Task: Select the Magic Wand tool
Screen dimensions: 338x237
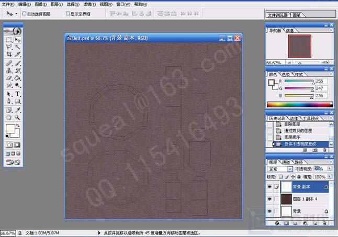Action: tap(17, 47)
